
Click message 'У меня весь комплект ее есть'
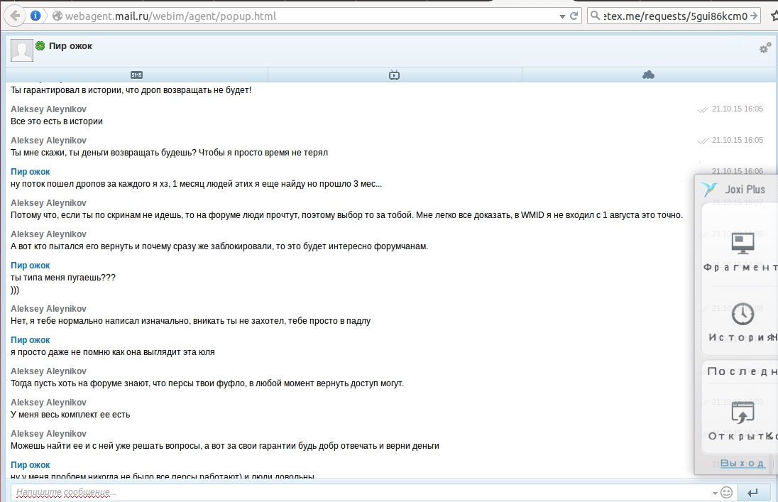tap(70, 415)
